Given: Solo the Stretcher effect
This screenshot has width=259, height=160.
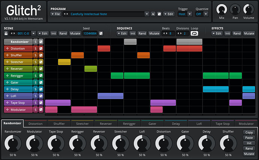Looking at the screenshot, I should coord(35,62).
